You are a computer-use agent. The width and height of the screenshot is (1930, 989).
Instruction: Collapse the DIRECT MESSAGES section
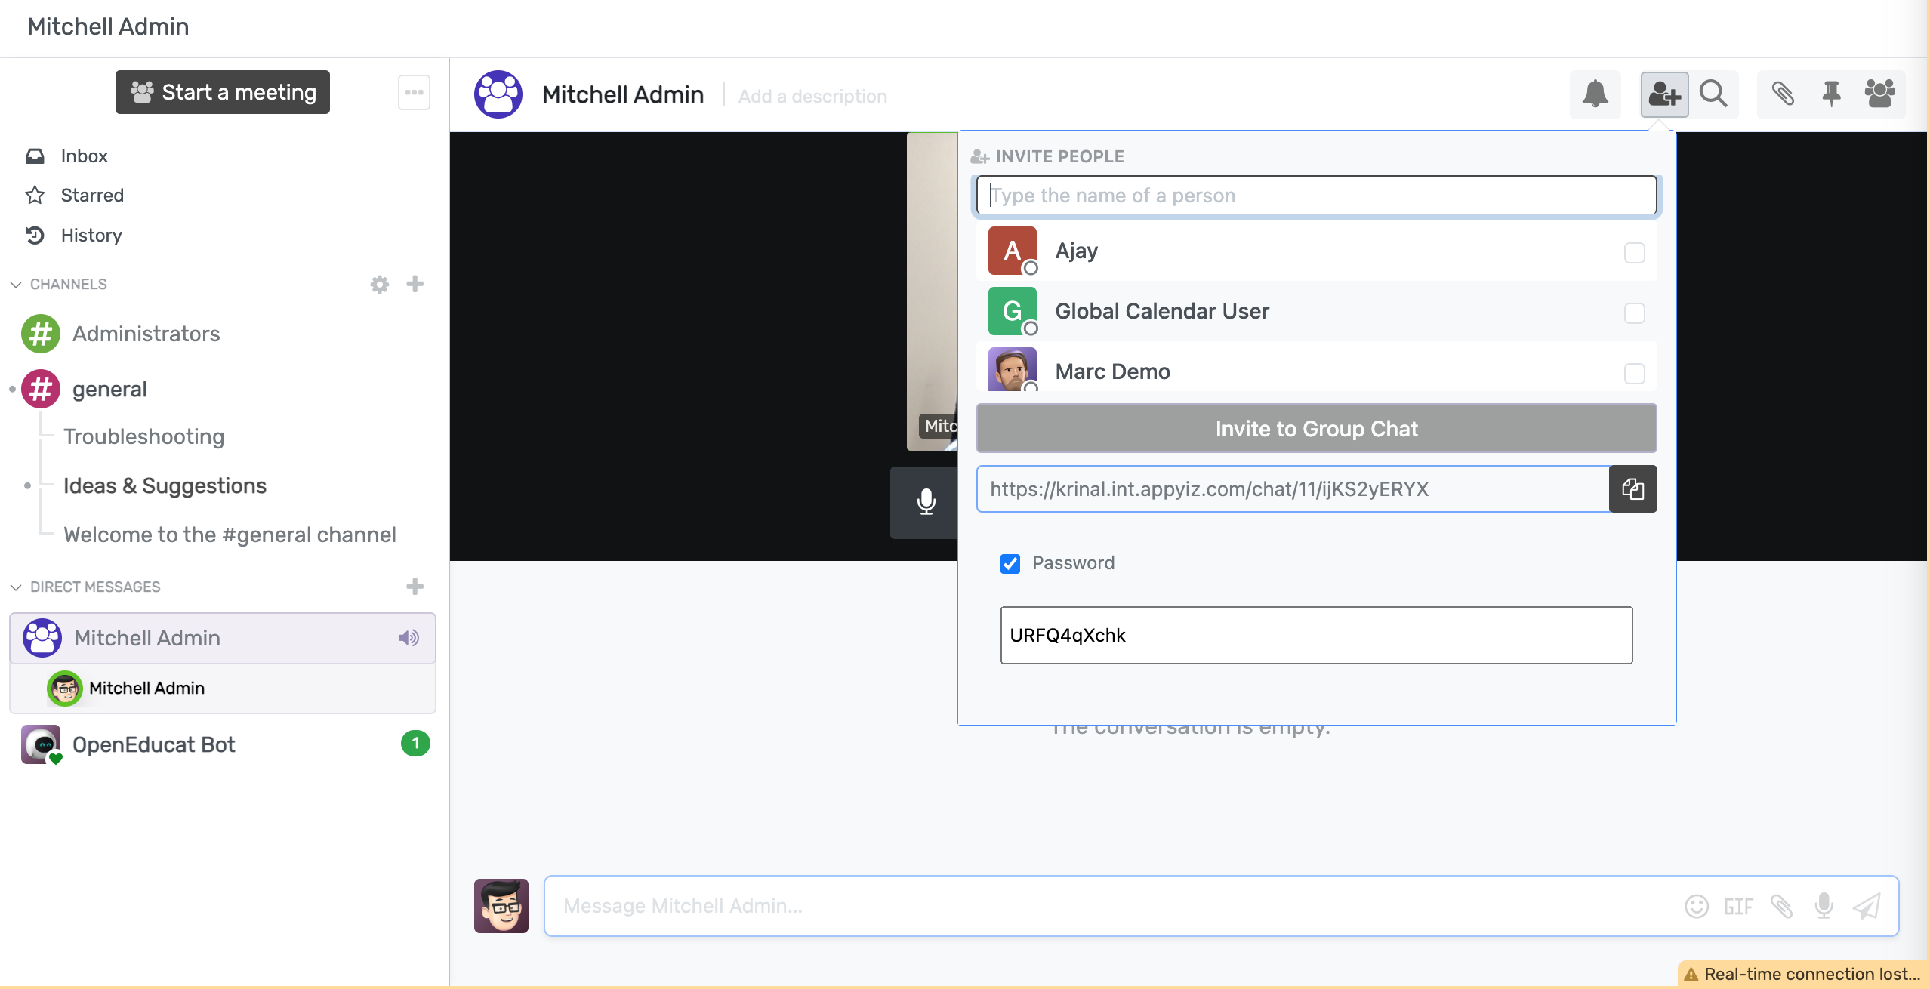[x=16, y=587]
